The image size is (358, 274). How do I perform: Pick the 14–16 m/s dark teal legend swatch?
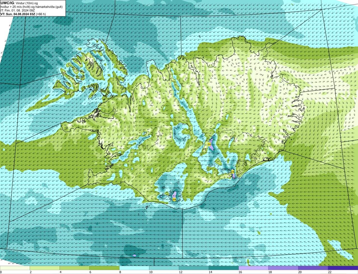pos(223,268)
